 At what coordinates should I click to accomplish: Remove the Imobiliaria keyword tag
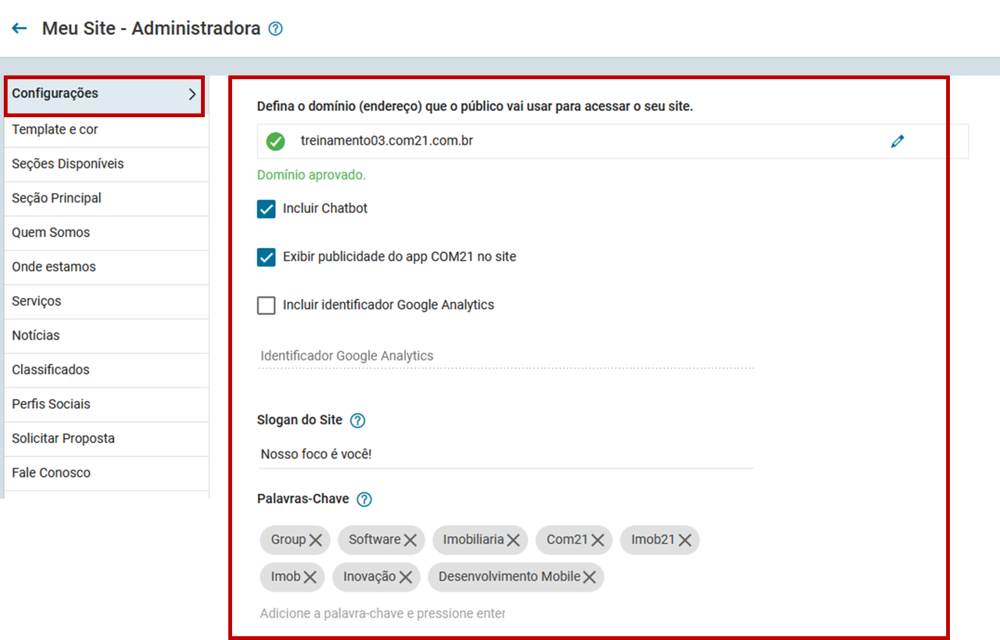click(x=514, y=540)
